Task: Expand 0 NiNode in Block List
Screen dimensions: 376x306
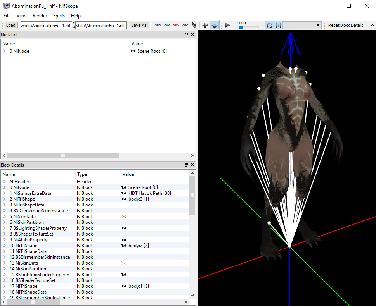Action: (x=4, y=51)
